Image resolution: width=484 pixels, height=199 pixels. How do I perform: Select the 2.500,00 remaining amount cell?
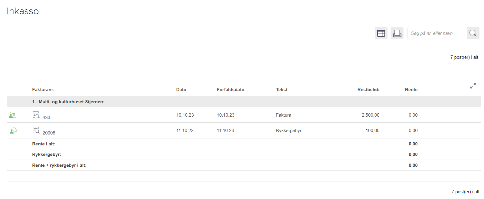(370, 115)
